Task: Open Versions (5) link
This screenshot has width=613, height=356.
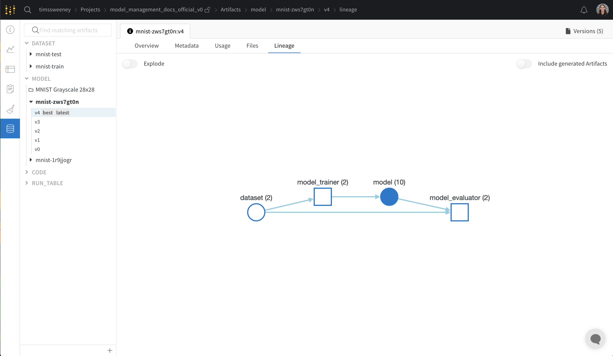Action: point(584,31)
